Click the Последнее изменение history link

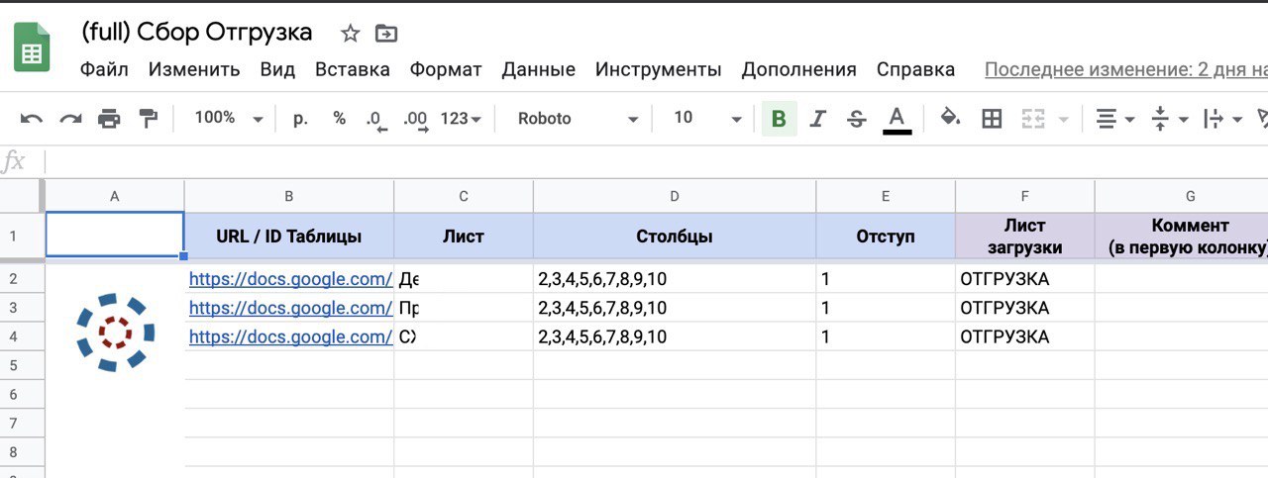click(1125, 69)
